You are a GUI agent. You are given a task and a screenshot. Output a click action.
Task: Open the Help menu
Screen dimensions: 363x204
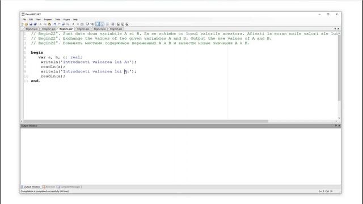coord(75,19)
